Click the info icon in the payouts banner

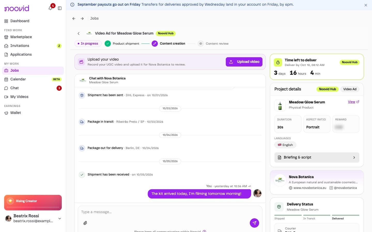point(72,5)
